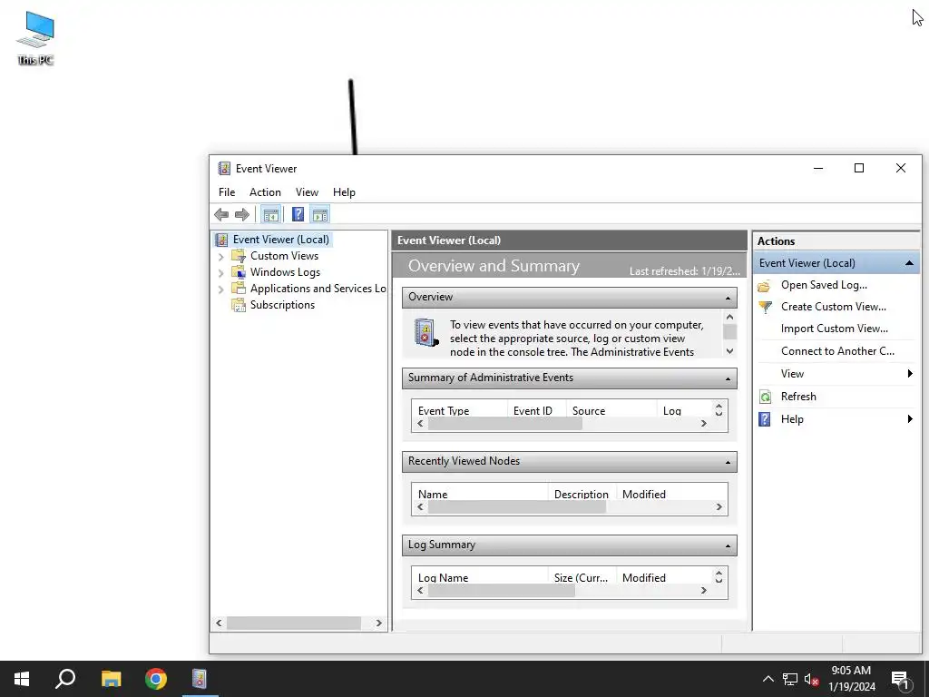Click right arrow of console tree scrollbar
929x697 pixels.
click(x=379, y=623)
